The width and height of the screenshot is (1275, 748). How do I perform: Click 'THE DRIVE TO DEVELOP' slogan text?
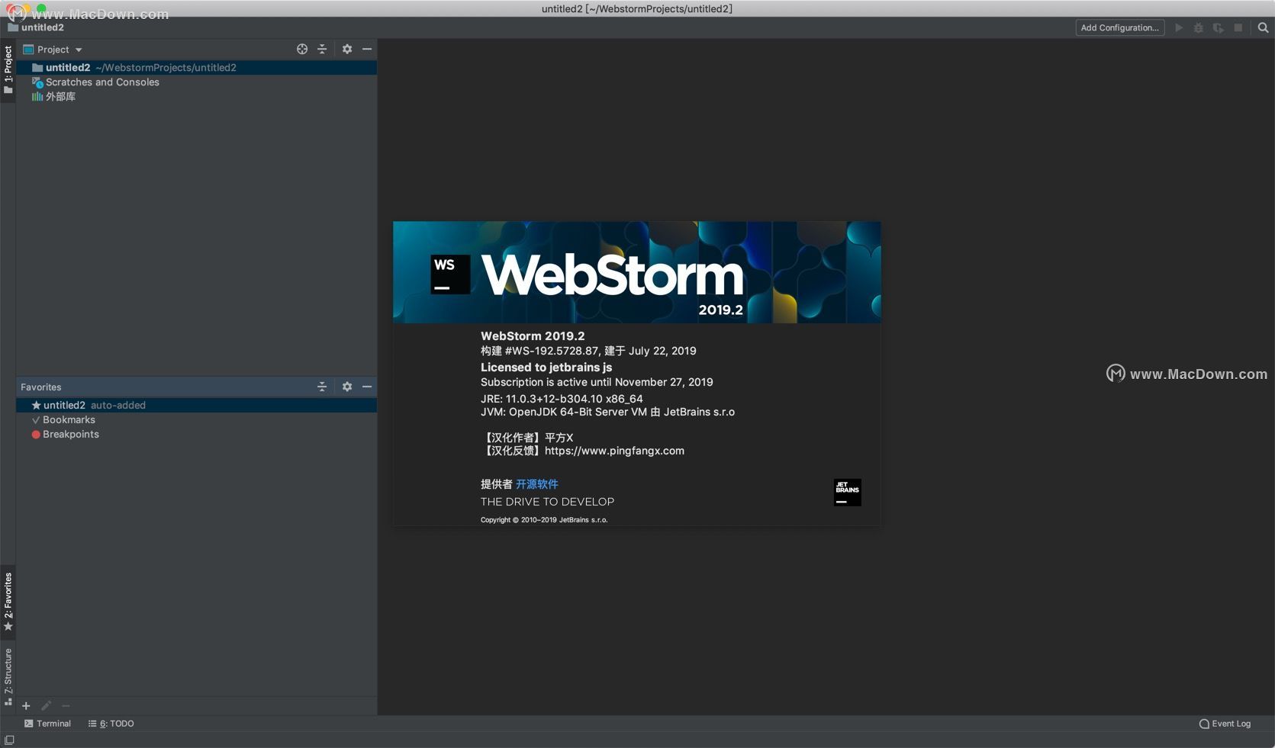click(x=547, y=502)
